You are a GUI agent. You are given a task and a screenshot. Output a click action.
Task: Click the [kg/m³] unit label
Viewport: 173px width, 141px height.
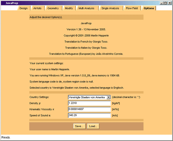click(116, 103)
